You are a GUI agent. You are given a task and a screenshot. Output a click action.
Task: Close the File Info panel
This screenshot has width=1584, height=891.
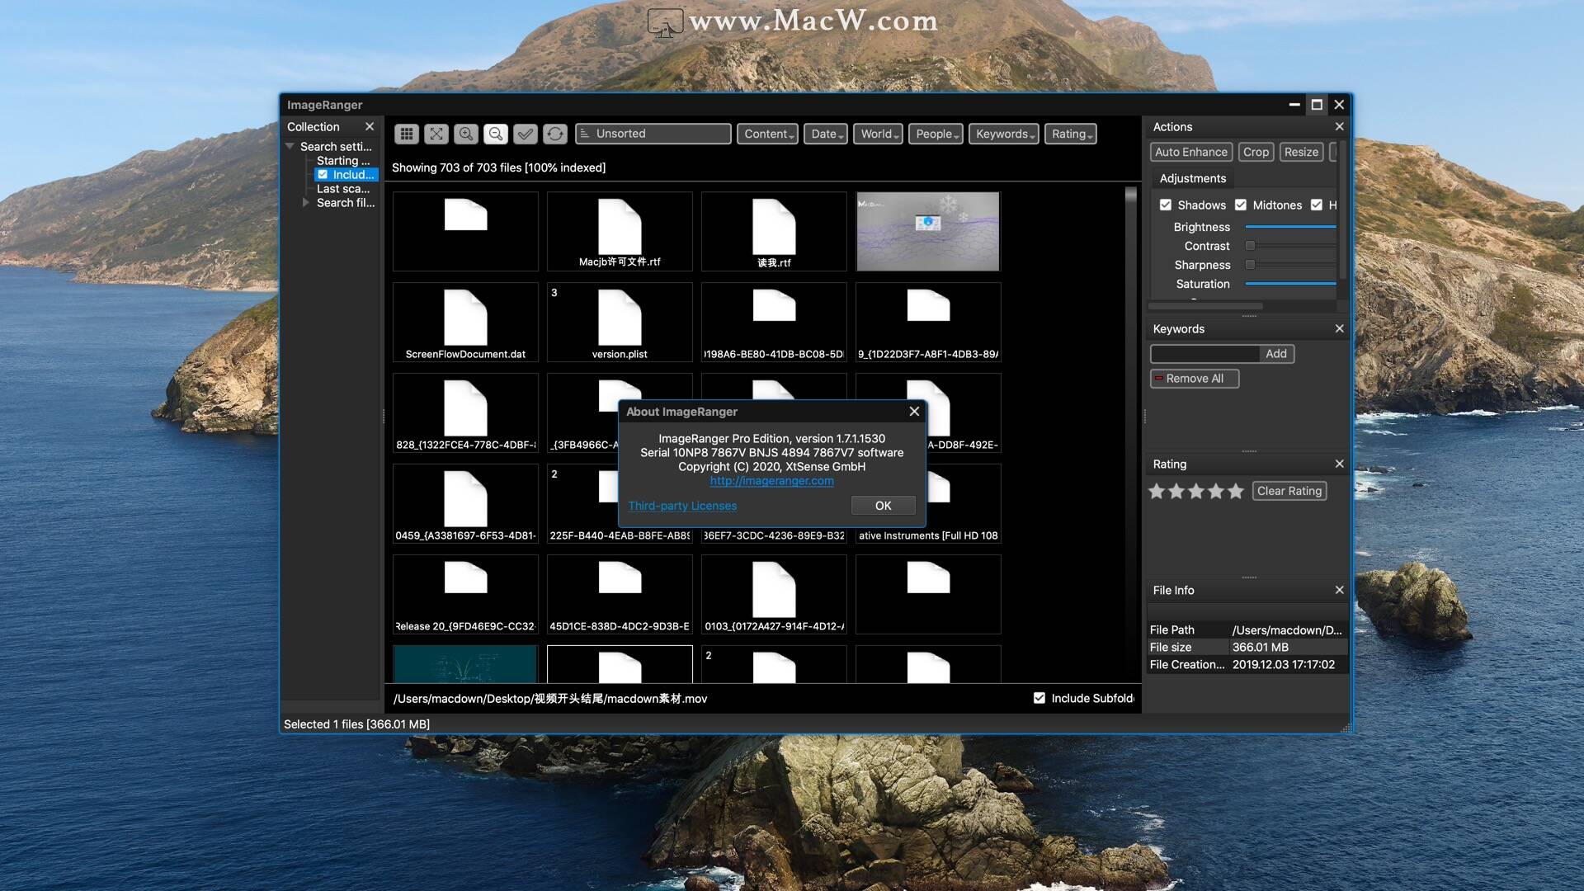point(1339,590)
